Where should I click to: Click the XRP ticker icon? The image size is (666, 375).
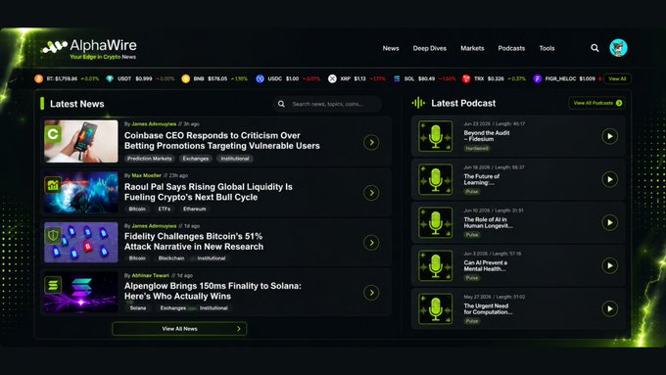coord(332,78)
